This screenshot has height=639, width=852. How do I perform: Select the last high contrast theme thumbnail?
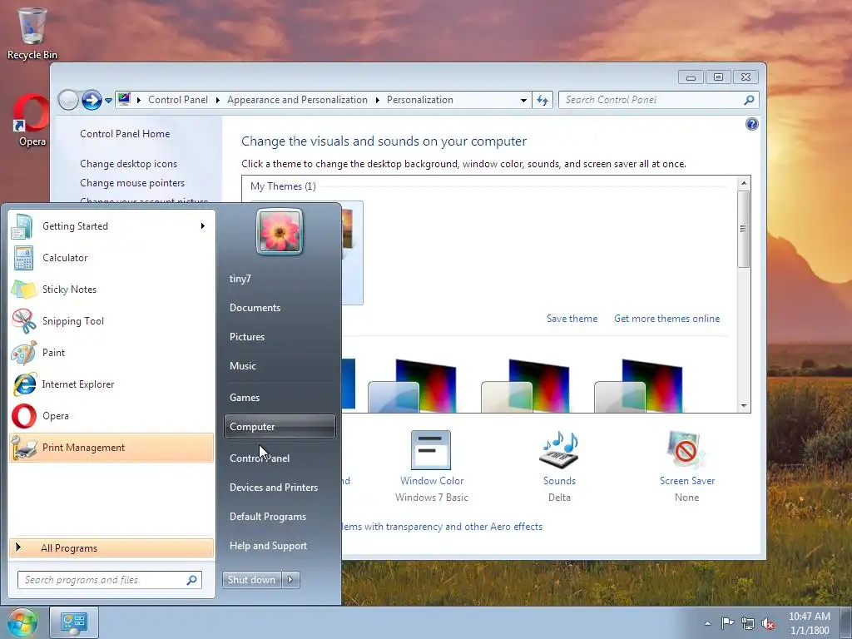pyautogui.click(x=638, y=385)
